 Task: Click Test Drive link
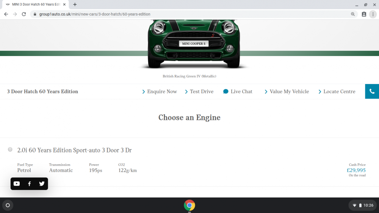(202, 92)
